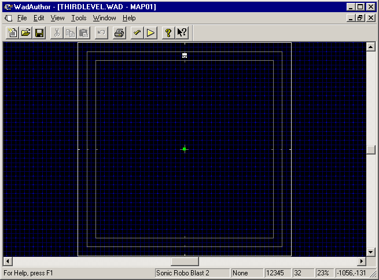Click vertical scrollbar up arrow
Image resolution: width=379 pixels, height=280 pixels.
click(x=370, y=46)
